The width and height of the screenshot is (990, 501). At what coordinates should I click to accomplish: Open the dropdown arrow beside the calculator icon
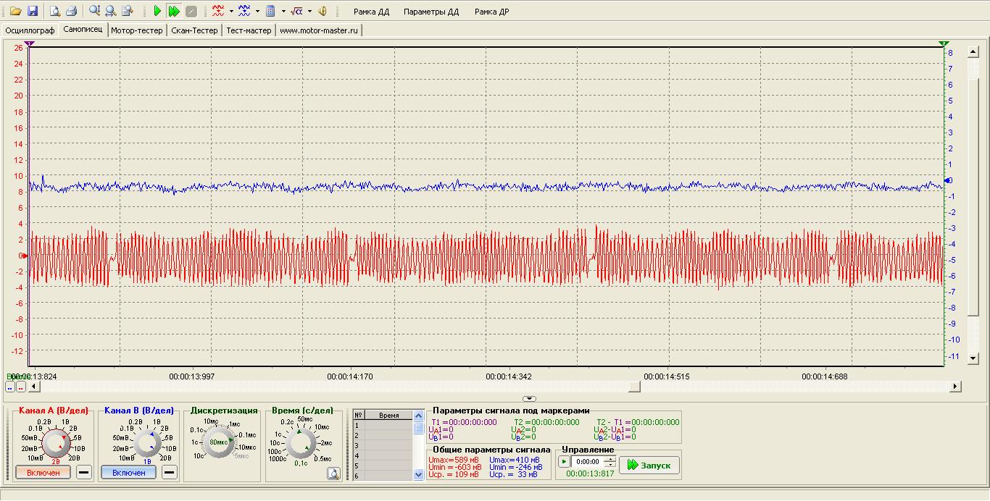click(283, 12)
